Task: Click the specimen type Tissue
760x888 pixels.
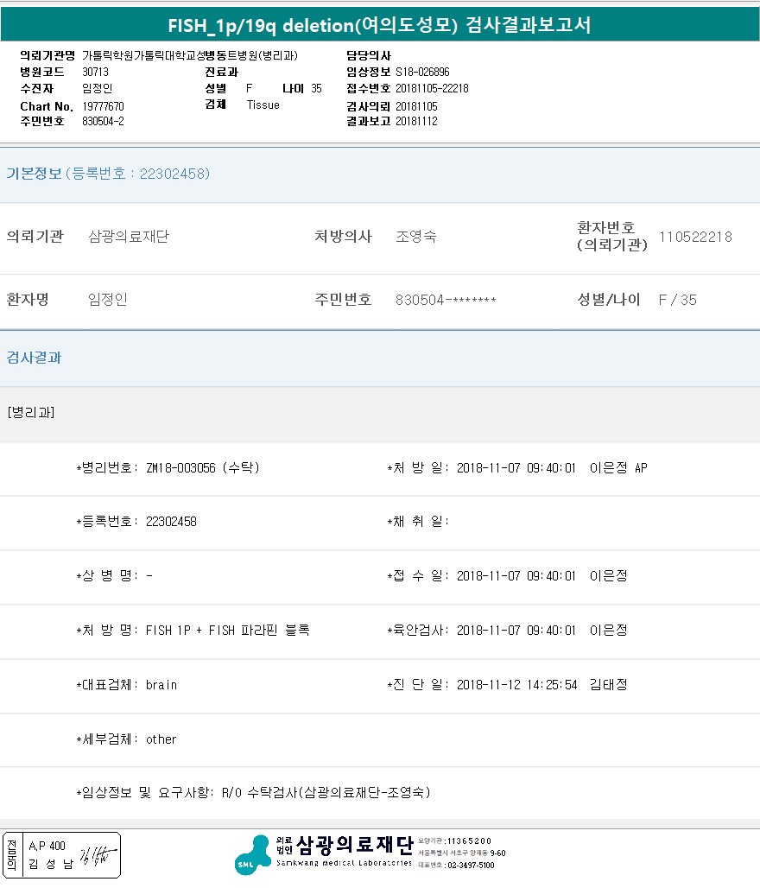Action: click(x=263, y=105)
